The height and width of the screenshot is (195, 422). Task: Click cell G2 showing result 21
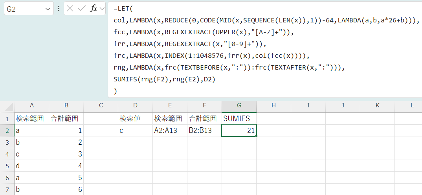pyautogui.click(x=239, y=131)
